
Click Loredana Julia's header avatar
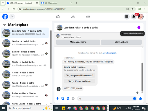pyautogui.click(x=59, y=28)
